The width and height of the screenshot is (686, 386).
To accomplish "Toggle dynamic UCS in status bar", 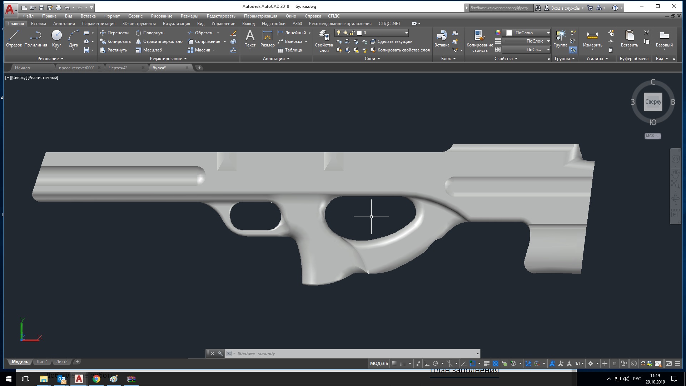I will click(528, 363).
